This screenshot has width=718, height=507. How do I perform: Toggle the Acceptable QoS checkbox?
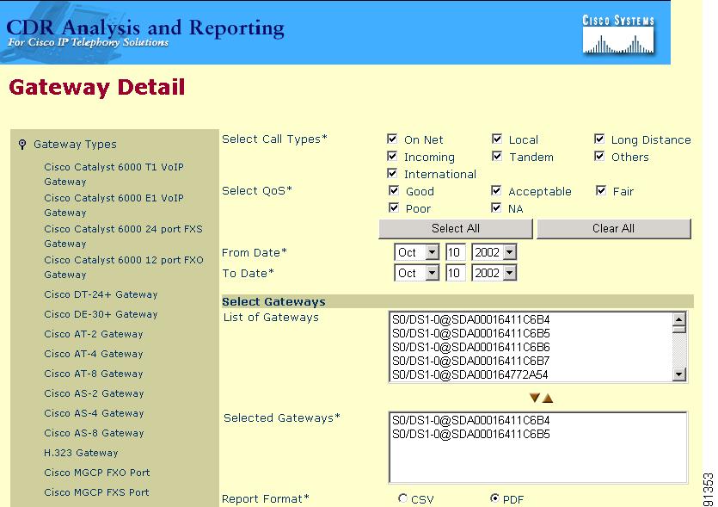click(496, 190)
